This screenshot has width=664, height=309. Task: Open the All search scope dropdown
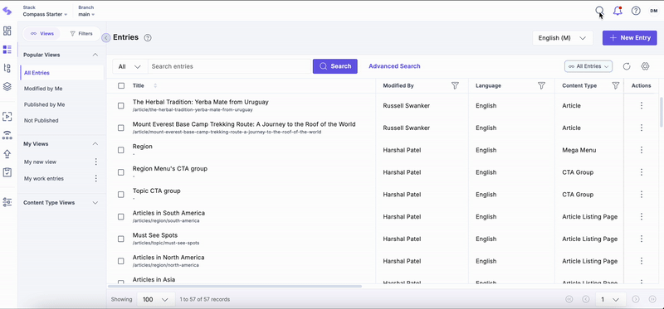coord(129,66)
